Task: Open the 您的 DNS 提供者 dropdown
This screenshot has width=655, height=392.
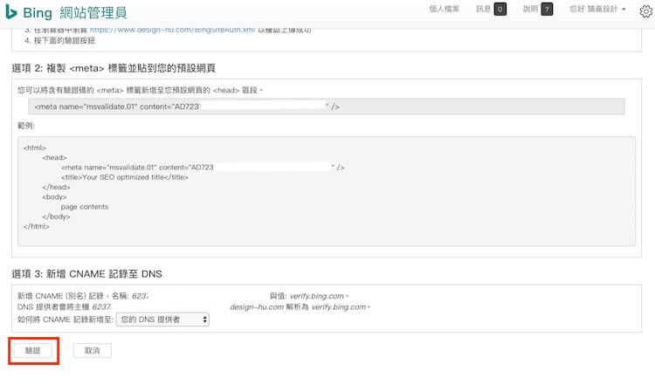Action: click(162, 320)
